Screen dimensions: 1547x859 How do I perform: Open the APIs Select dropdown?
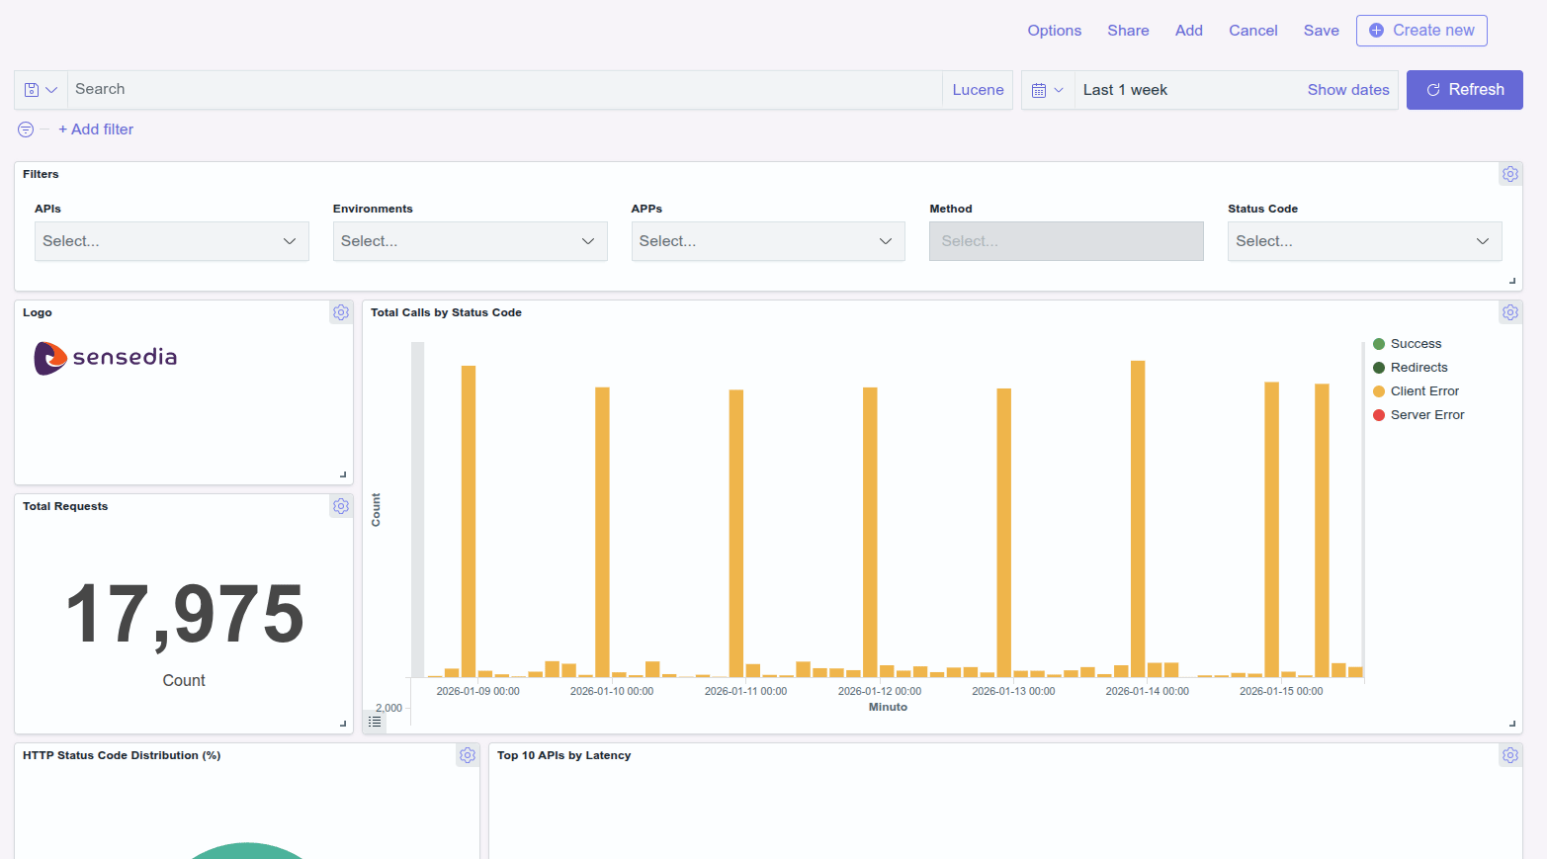click(x=171, y=241)
